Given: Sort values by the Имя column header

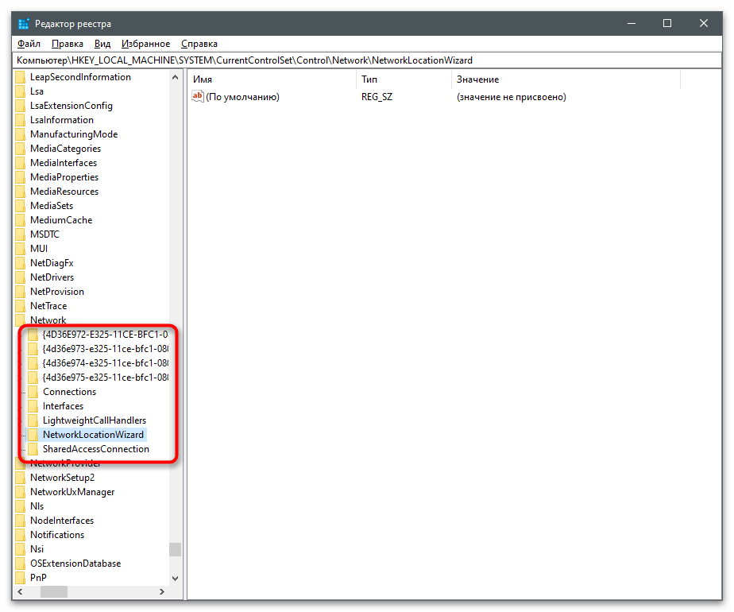Looking at the screenshot, I should [x=270, y=79].
